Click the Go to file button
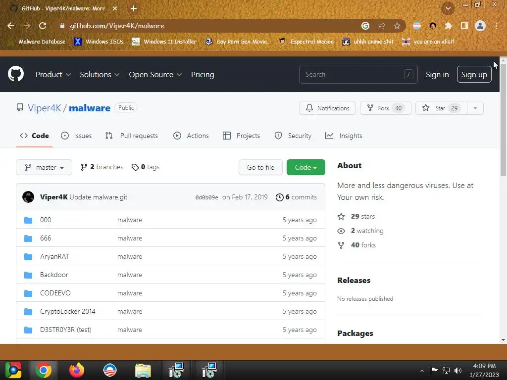The image size is (507, 380). click(260, 167)
